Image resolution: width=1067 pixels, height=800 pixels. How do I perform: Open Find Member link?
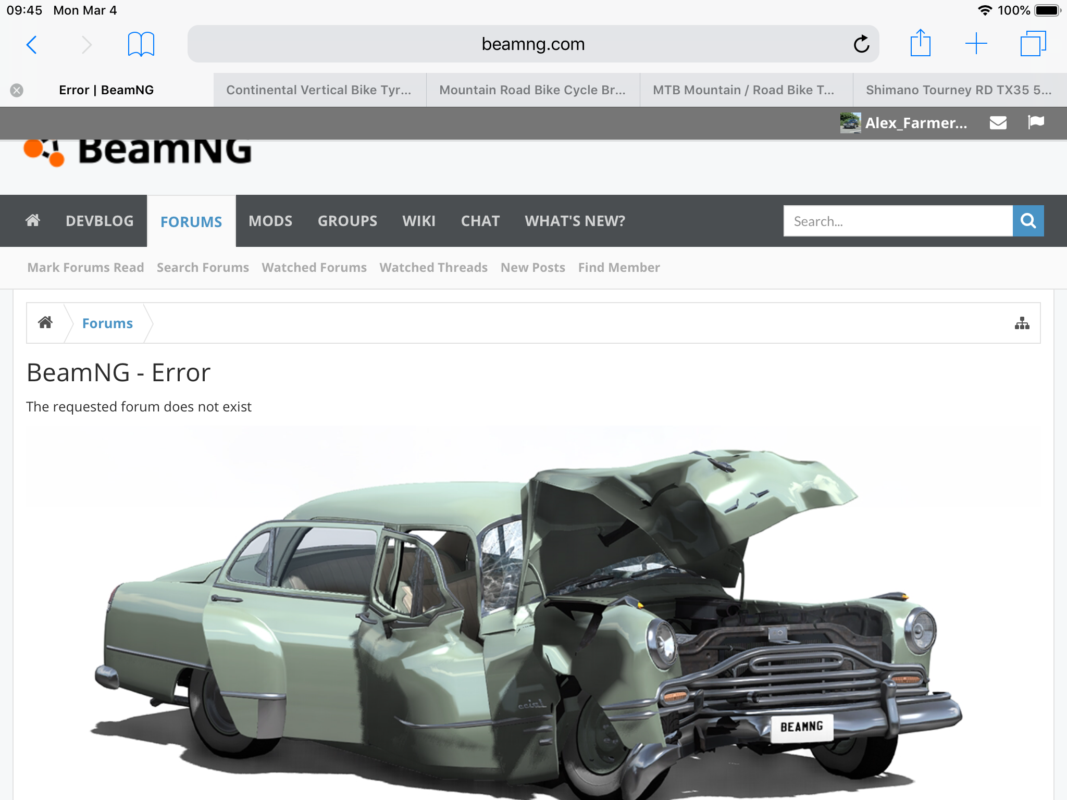click(x=619, y=267)
